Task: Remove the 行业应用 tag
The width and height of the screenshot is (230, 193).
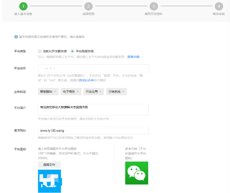Action: [101, 92]
